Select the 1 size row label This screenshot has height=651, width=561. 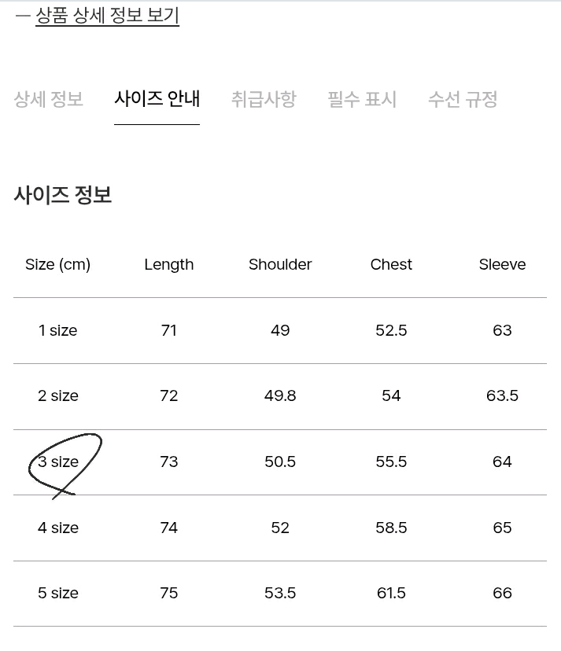tap(57, 330)
